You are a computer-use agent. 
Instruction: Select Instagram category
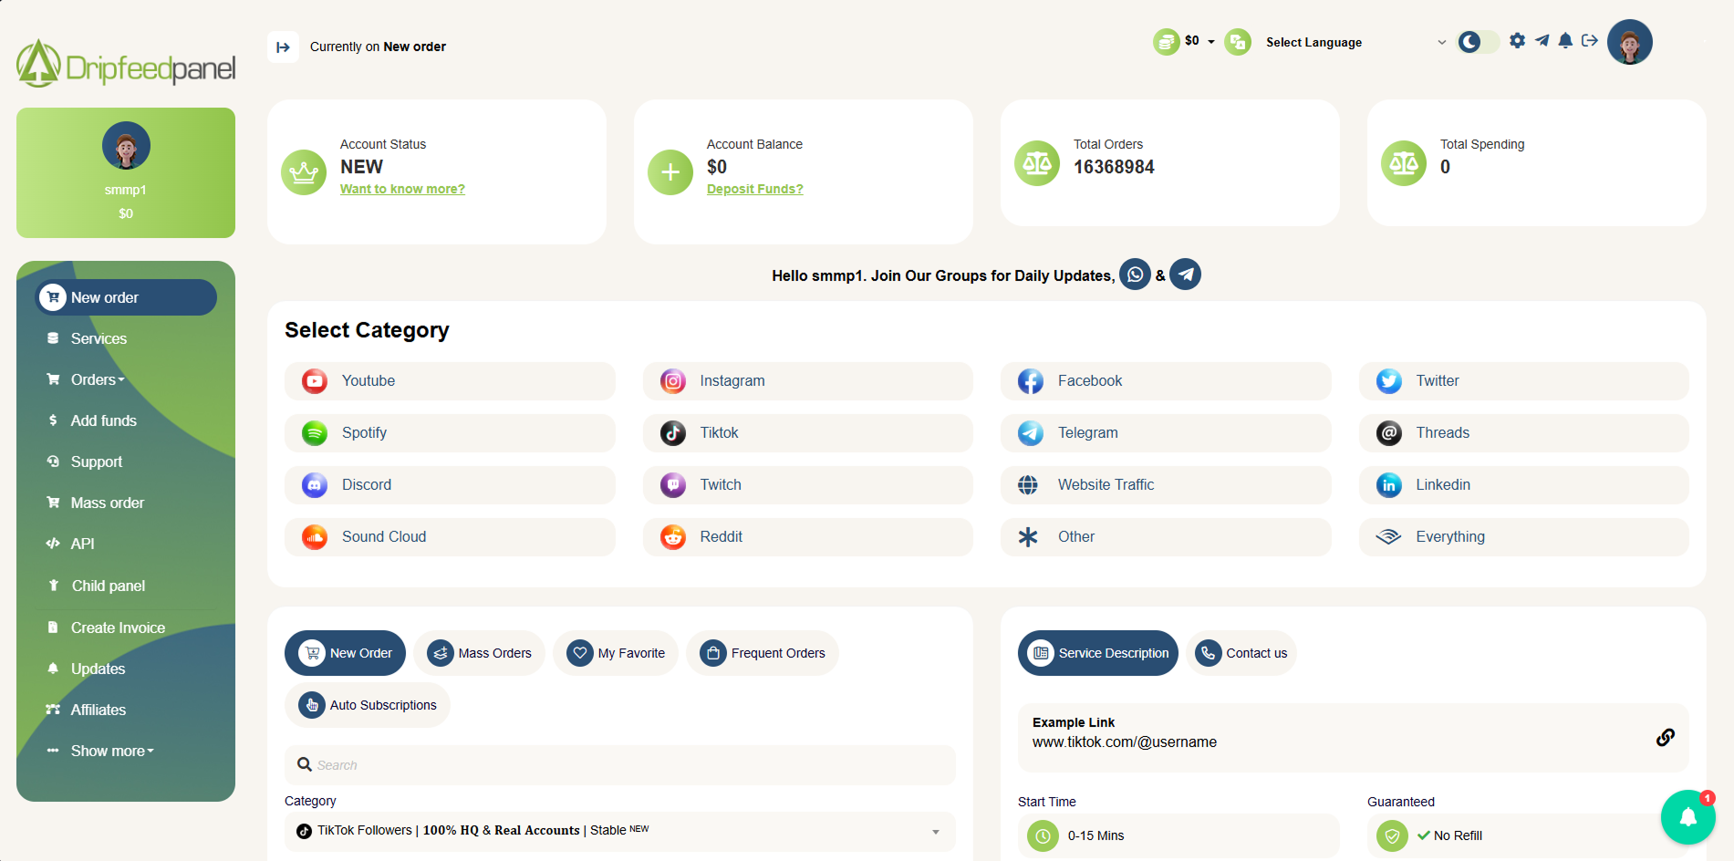tap(808, 381)
